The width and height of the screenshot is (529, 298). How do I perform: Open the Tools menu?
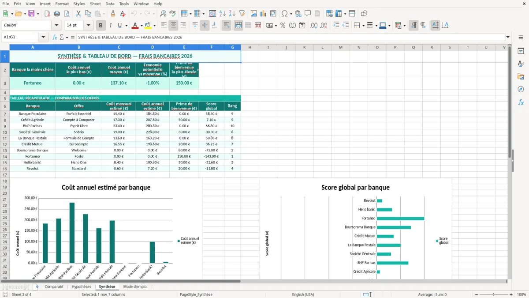point(124,4)
